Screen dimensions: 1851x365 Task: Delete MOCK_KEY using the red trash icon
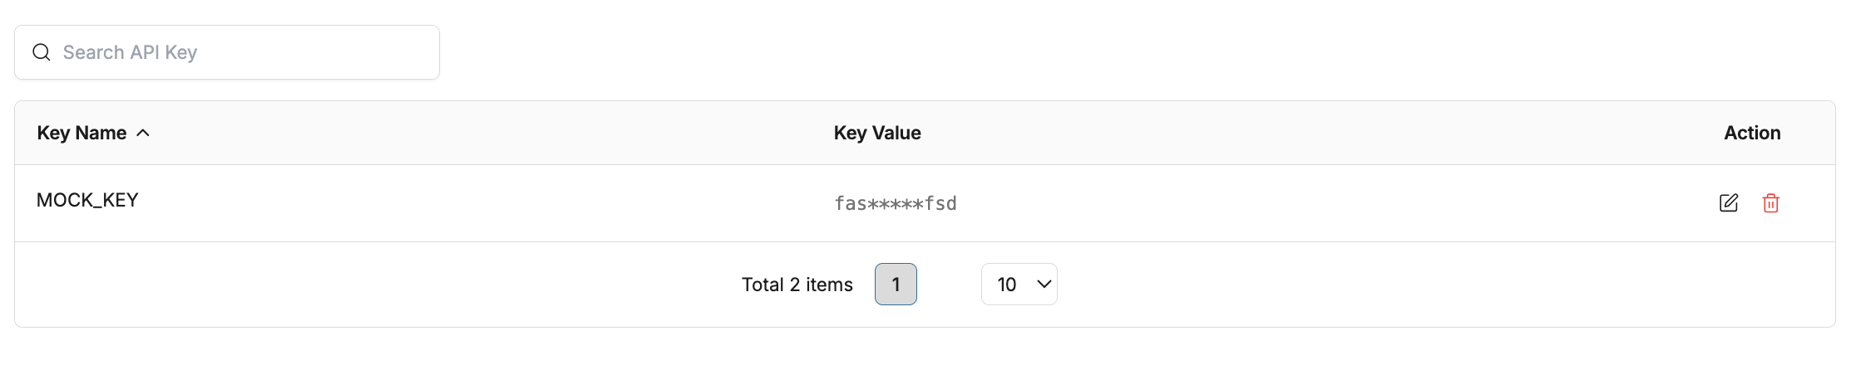pyautogui.click(x=1770, y=203)
